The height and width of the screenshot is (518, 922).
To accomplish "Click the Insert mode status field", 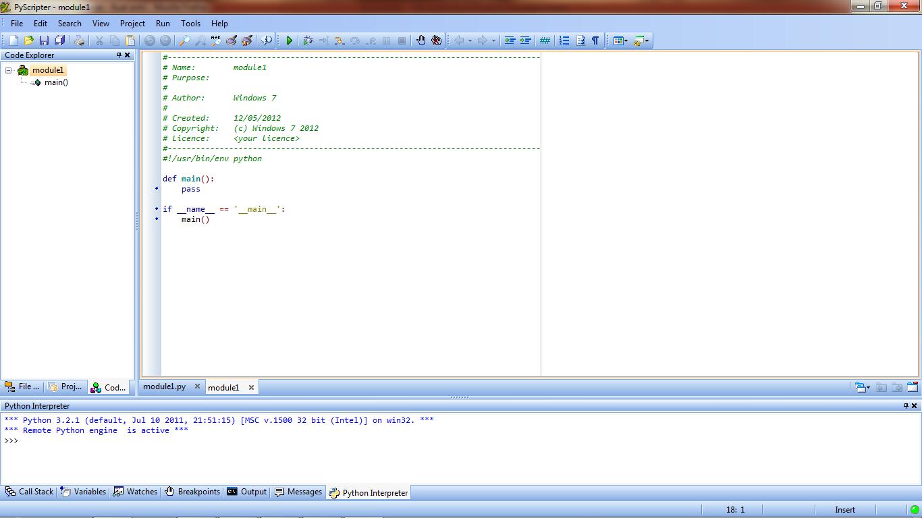I will 845,510.
